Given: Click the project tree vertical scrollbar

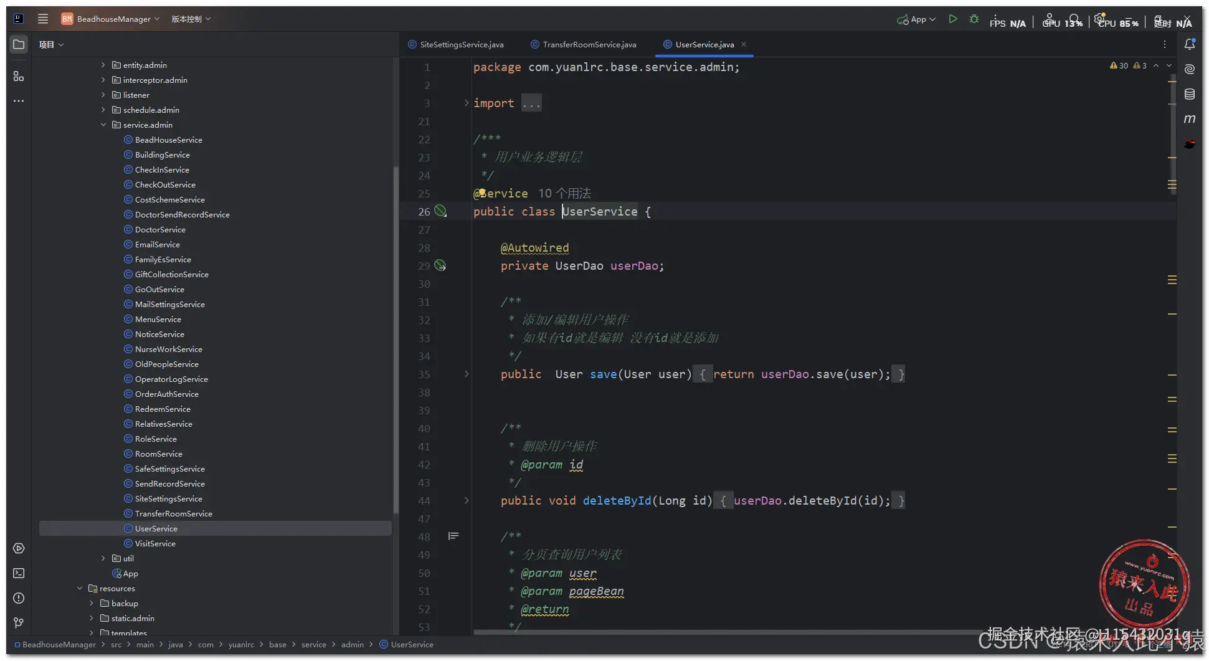Looking at the screenshot, I should 396,340.
